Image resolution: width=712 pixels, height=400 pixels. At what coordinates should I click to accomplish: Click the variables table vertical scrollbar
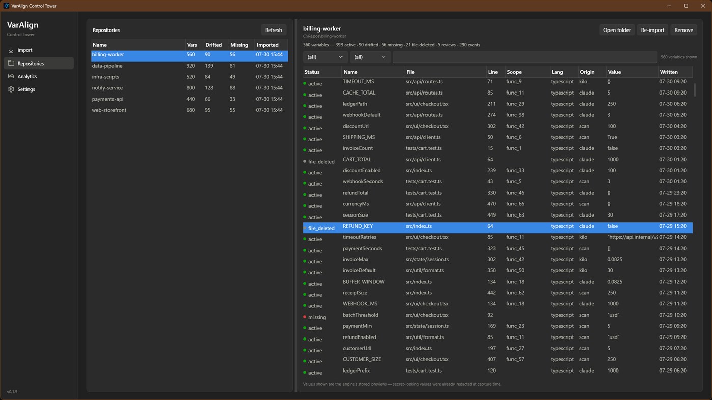(x=695, y=90)
